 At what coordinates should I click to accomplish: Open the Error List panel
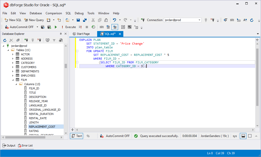pos(25,145)
